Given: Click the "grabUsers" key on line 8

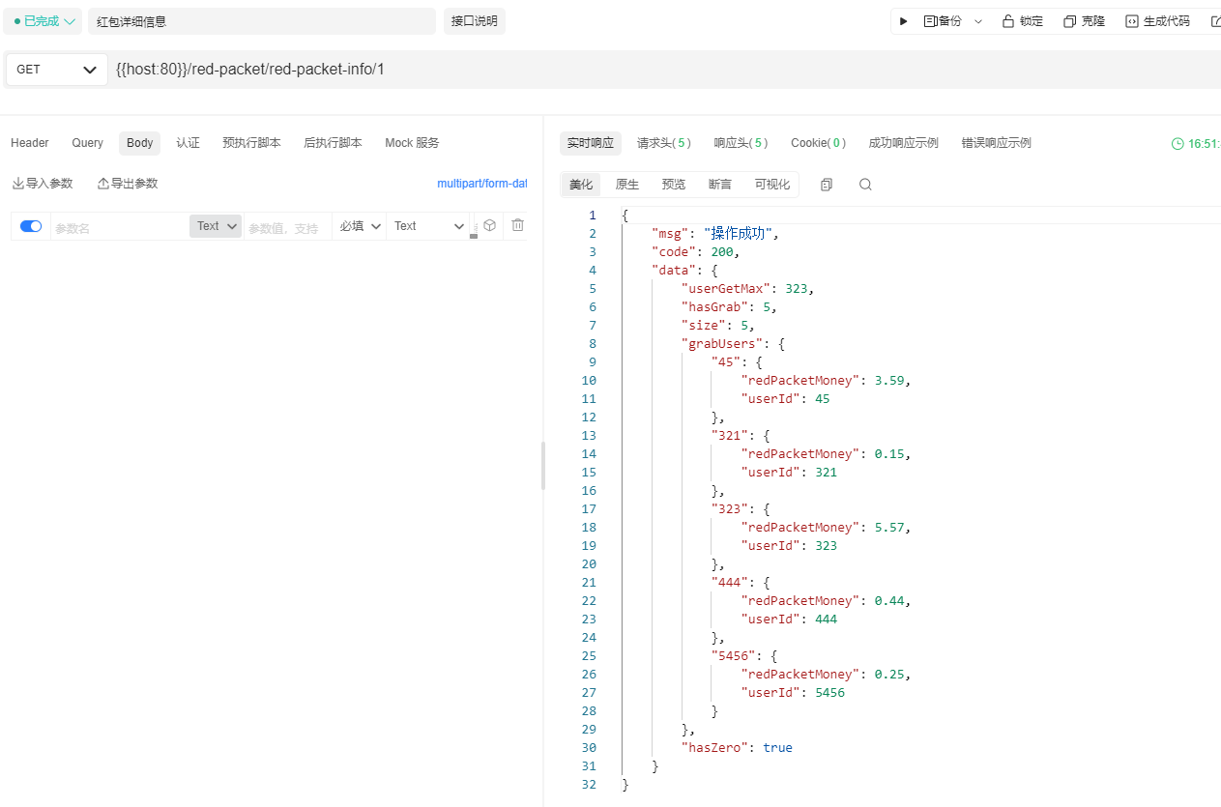Looking at the screenshot, I should pos(722,344).
